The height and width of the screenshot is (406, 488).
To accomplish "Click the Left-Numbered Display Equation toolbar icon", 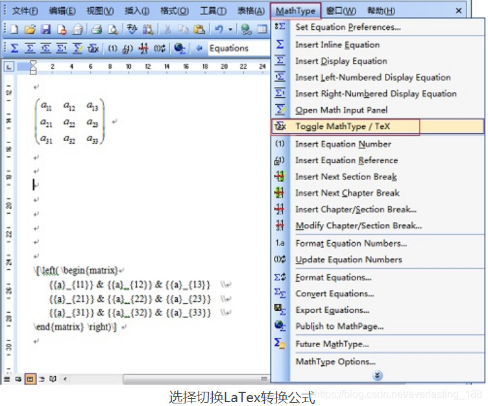I will (x=45, y=49).
